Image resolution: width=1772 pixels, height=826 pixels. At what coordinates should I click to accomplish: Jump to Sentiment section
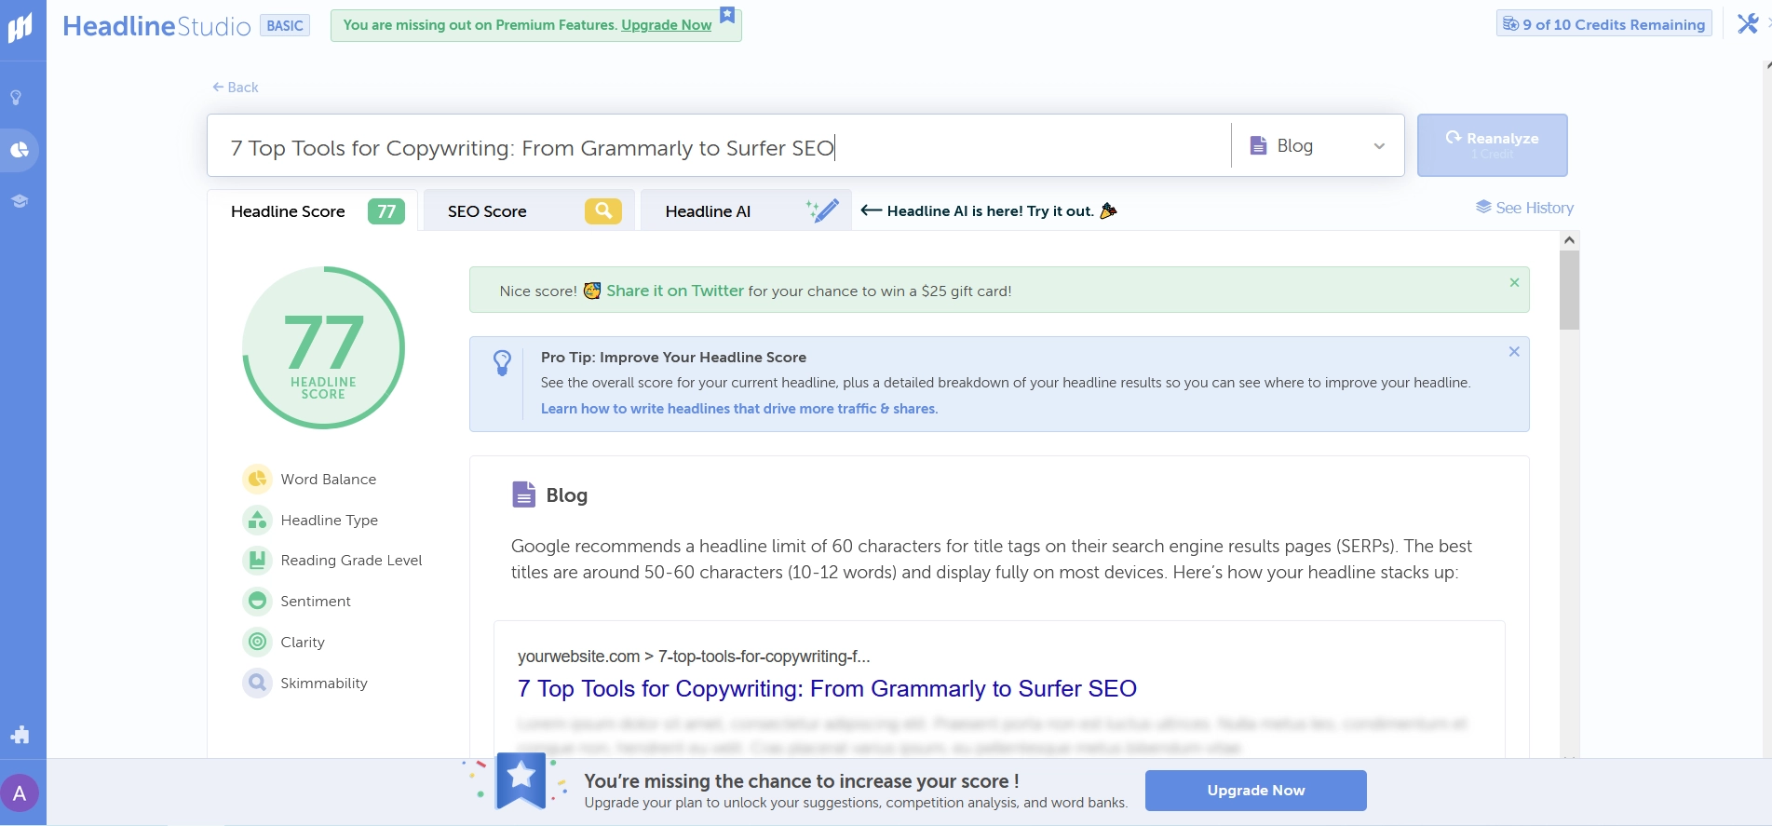[x=316, y=601]
